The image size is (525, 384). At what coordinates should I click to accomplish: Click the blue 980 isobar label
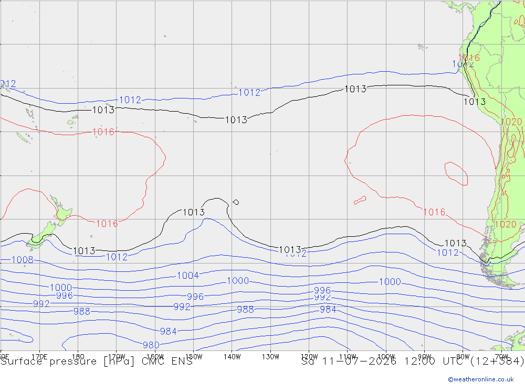pos(151,345)
